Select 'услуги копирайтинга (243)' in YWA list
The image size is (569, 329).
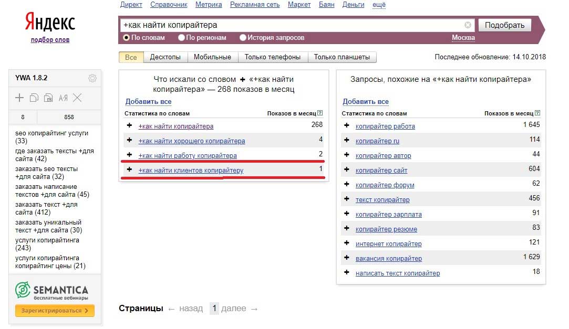47,244
